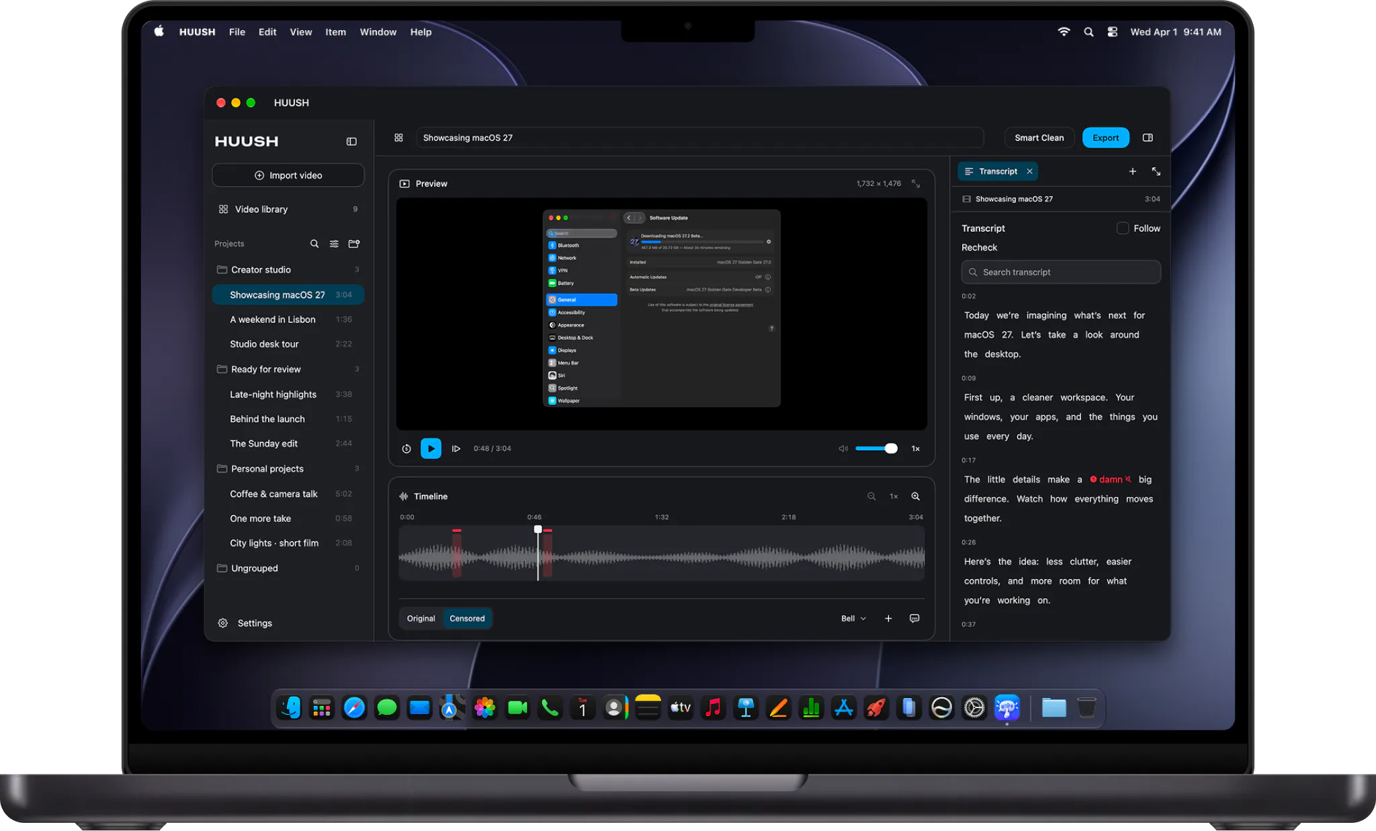Adjust the volume slider
The height and width of the screenshot is (831, 1376).
point(876,449)
